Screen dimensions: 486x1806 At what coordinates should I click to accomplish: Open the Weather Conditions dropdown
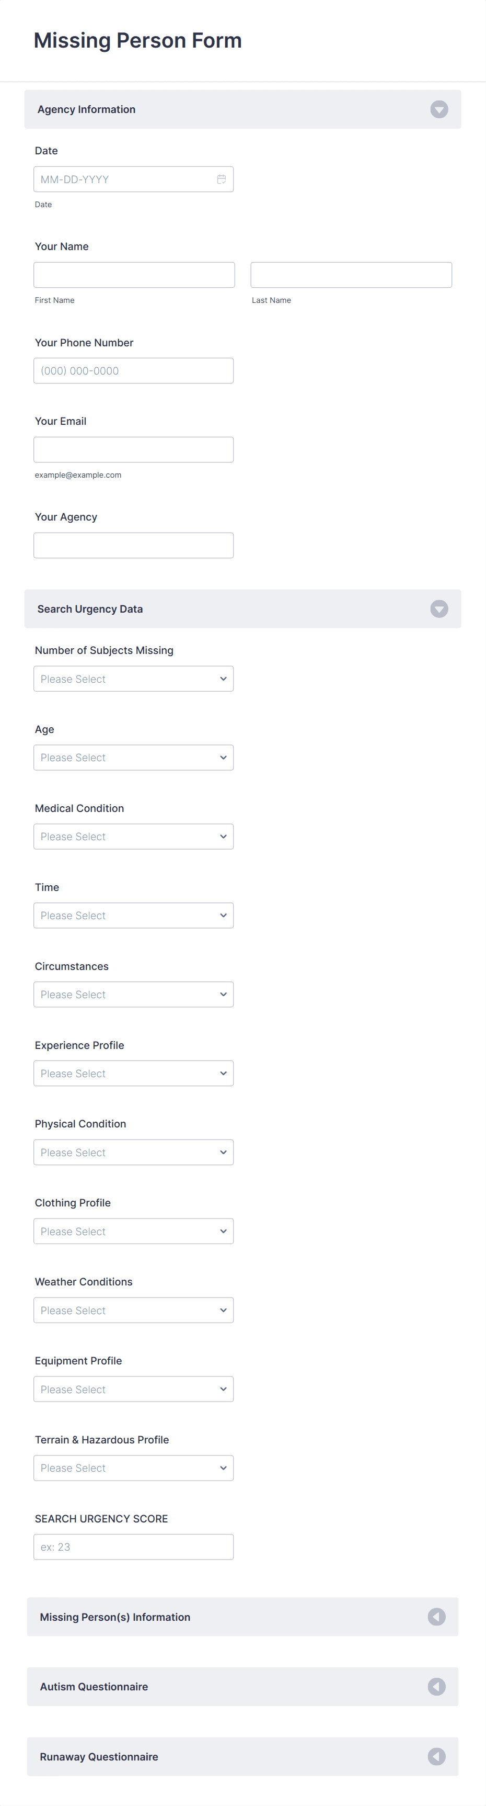click(x=133, y=1310)
